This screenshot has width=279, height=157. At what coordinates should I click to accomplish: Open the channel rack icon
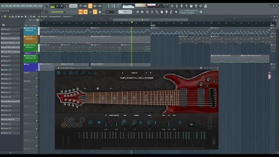click(x=147, y=12)
